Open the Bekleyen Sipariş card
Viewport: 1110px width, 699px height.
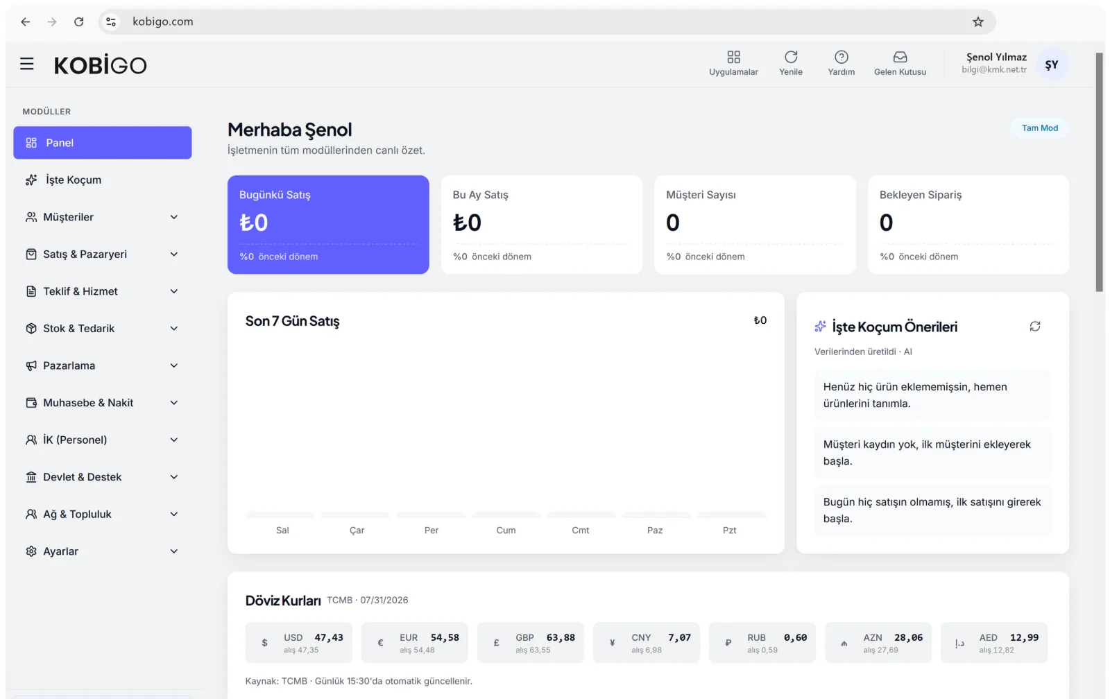[x=968, y=225]
